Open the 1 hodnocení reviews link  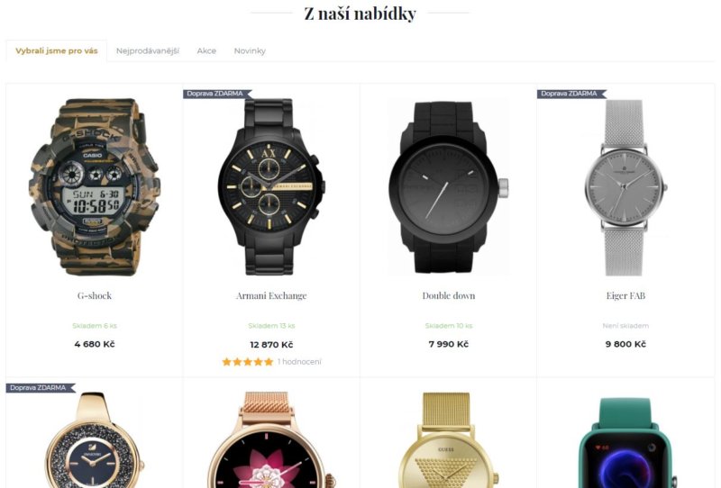299,362
